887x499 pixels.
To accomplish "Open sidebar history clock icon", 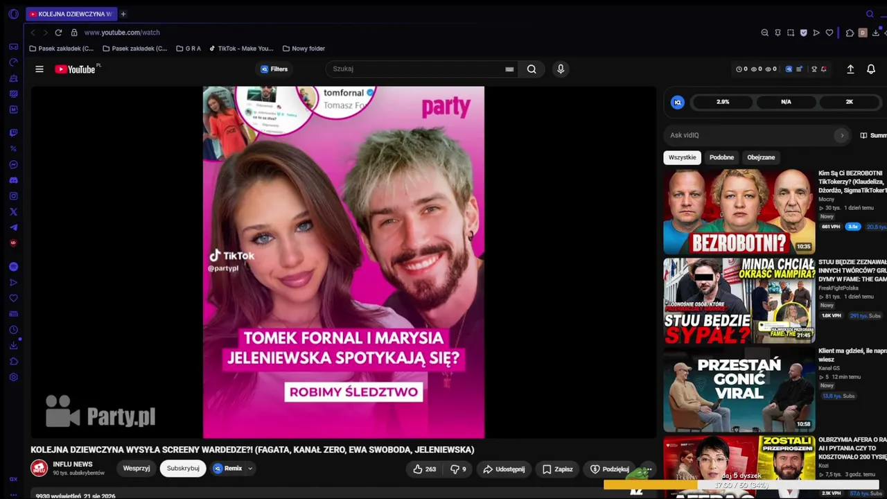I will coord(13,330).
